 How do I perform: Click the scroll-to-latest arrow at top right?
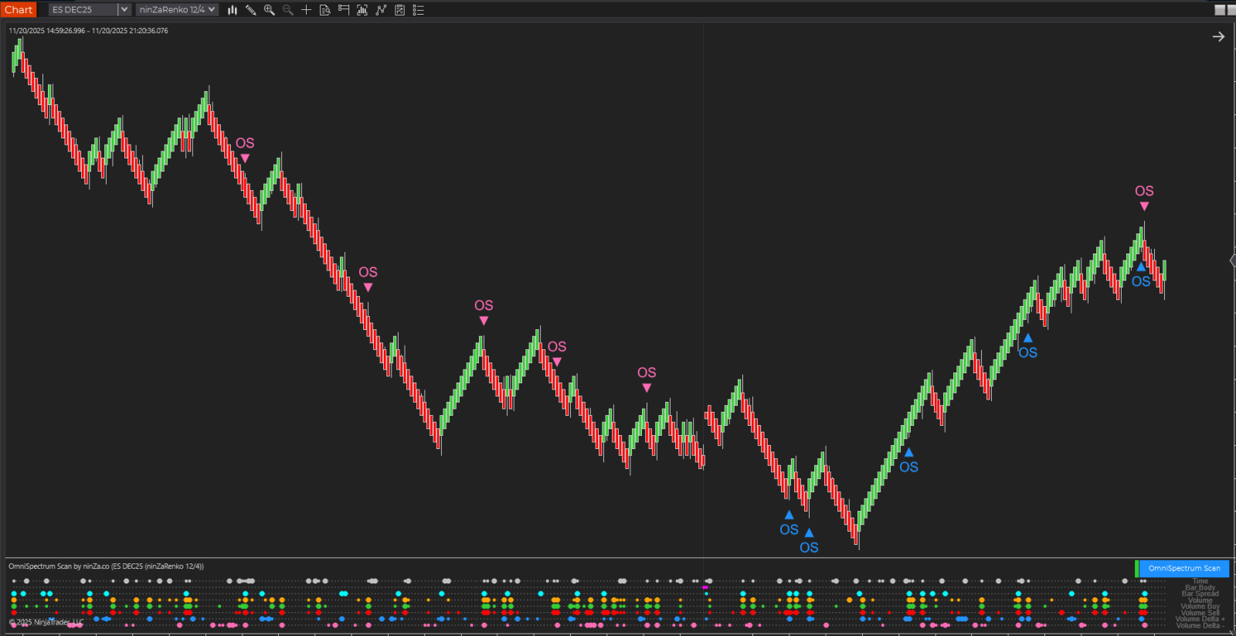point(1218,36)
